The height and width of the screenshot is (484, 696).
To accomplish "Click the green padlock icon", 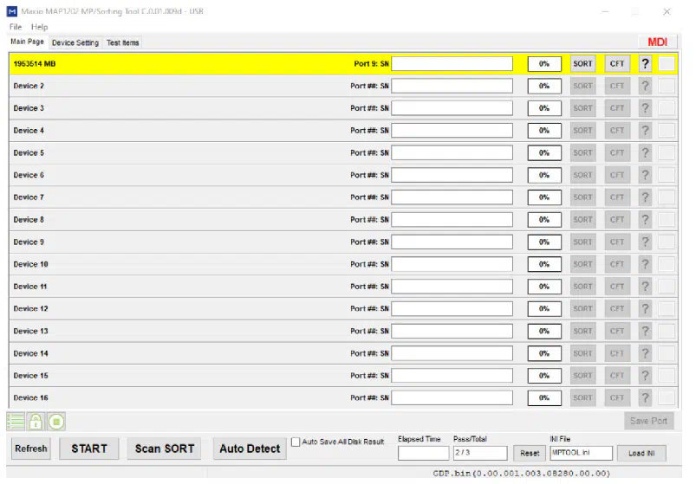I will (36, 422).
